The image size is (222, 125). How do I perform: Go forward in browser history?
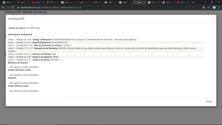click(8, 7)
